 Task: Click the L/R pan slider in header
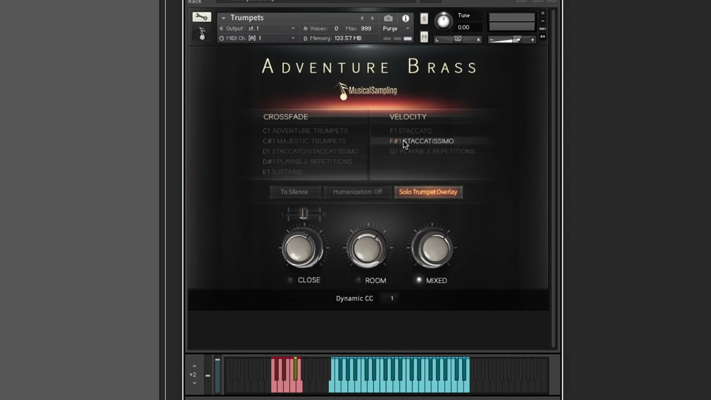[x=458, y=39]
